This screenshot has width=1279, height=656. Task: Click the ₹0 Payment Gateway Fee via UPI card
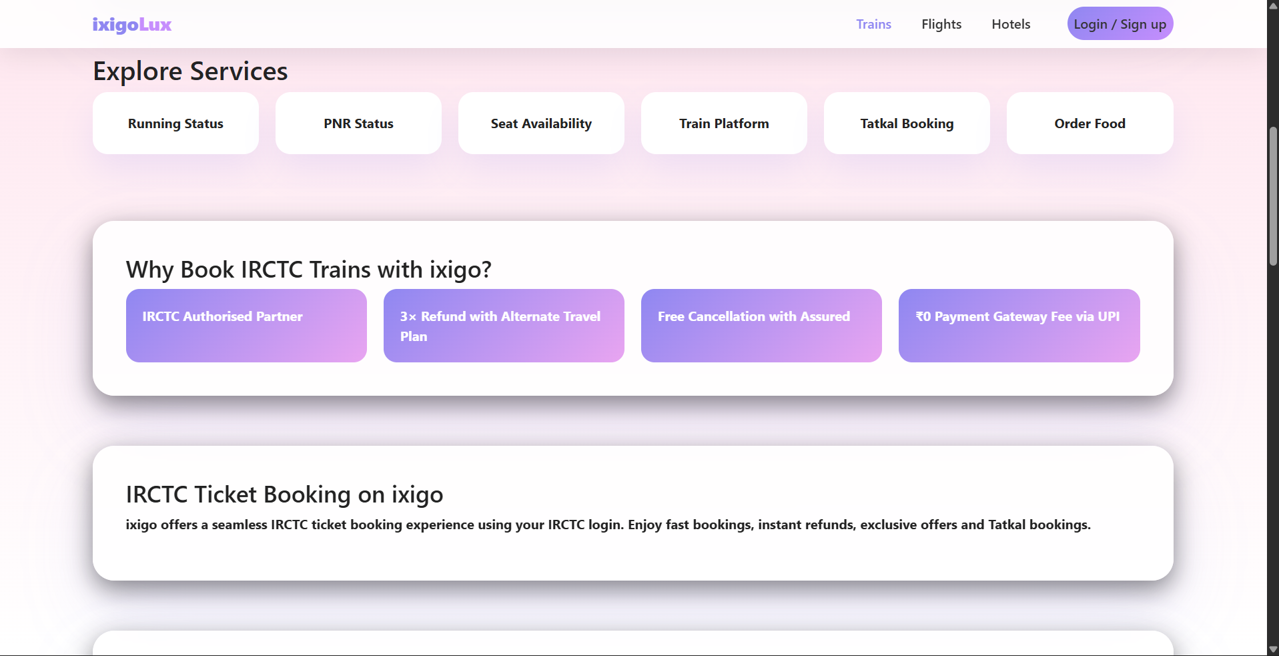(x=1019, y=326)
